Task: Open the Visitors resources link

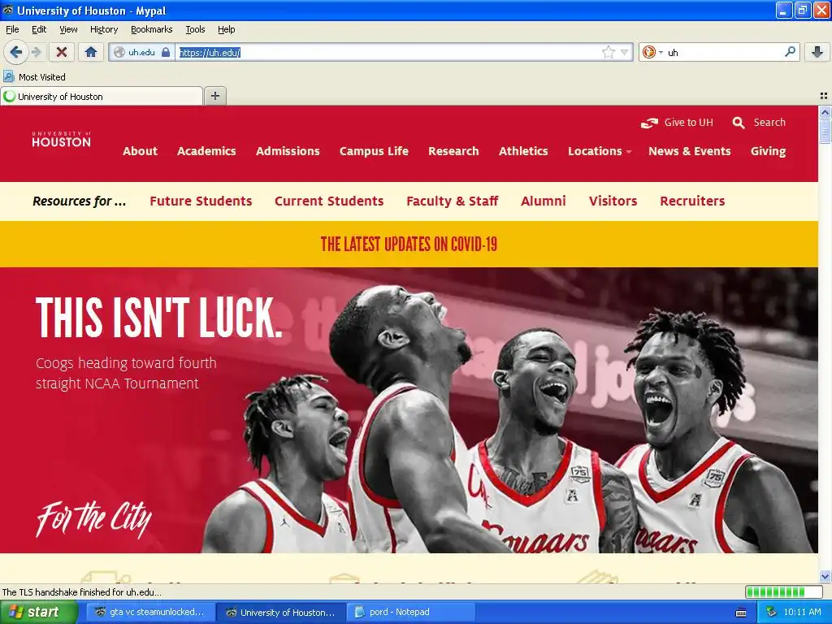Action: click(x=613, y=201)
